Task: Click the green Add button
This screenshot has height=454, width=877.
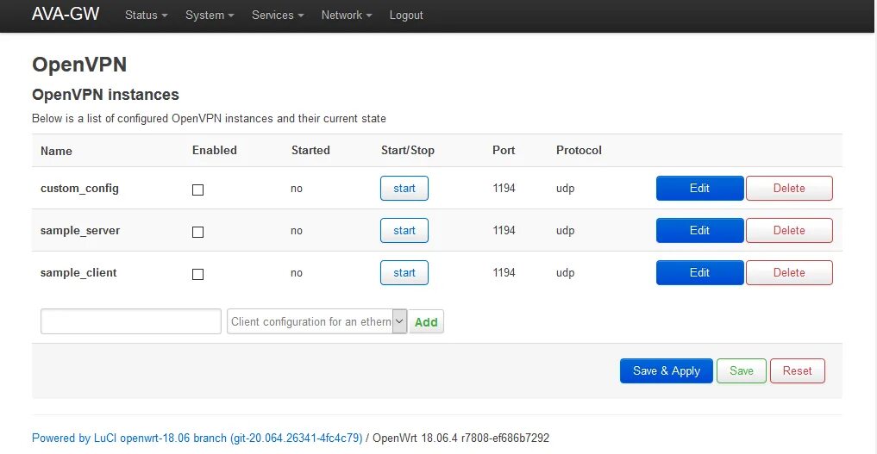Action: tap(426, 321)
